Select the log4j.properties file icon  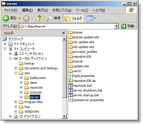click(x=70, y=76)
